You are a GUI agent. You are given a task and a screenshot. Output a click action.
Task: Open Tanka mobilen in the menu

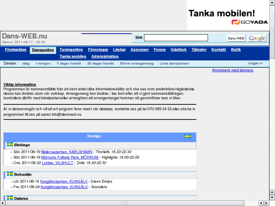73,56
